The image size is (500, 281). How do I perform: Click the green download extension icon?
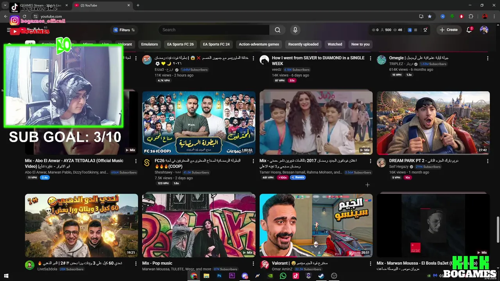(452, 16)
